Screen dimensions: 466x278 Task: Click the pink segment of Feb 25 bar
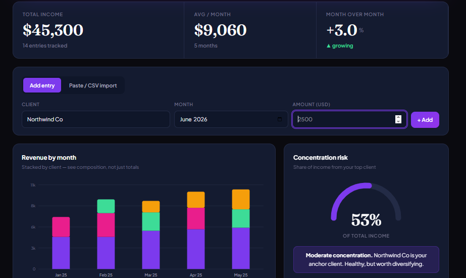tap(106, 225)
